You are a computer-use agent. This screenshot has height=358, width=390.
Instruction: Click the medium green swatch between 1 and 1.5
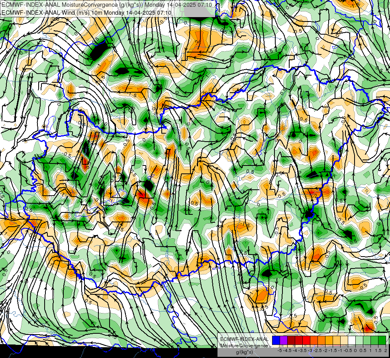tap(374, 340)
